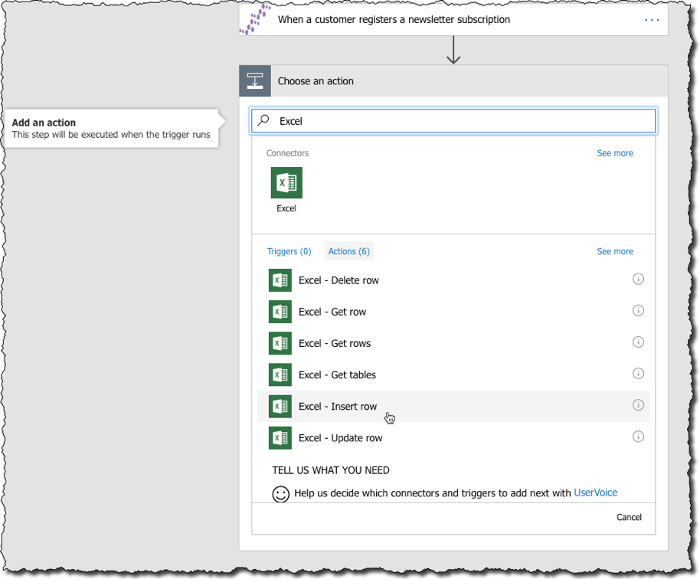Click See more next to Actions
The height and width of the screenshot is (579, 700).
tap(615, 251)
